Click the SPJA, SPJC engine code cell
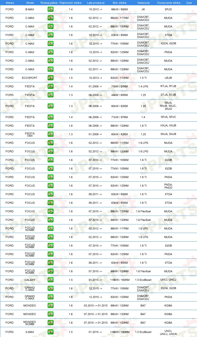This screenshot has width=197, height=337. tap(168, 117)
